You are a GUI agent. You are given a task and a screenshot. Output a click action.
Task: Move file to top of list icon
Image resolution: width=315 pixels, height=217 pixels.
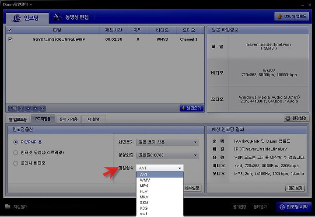pyautogui.click(x=21, y=108)
